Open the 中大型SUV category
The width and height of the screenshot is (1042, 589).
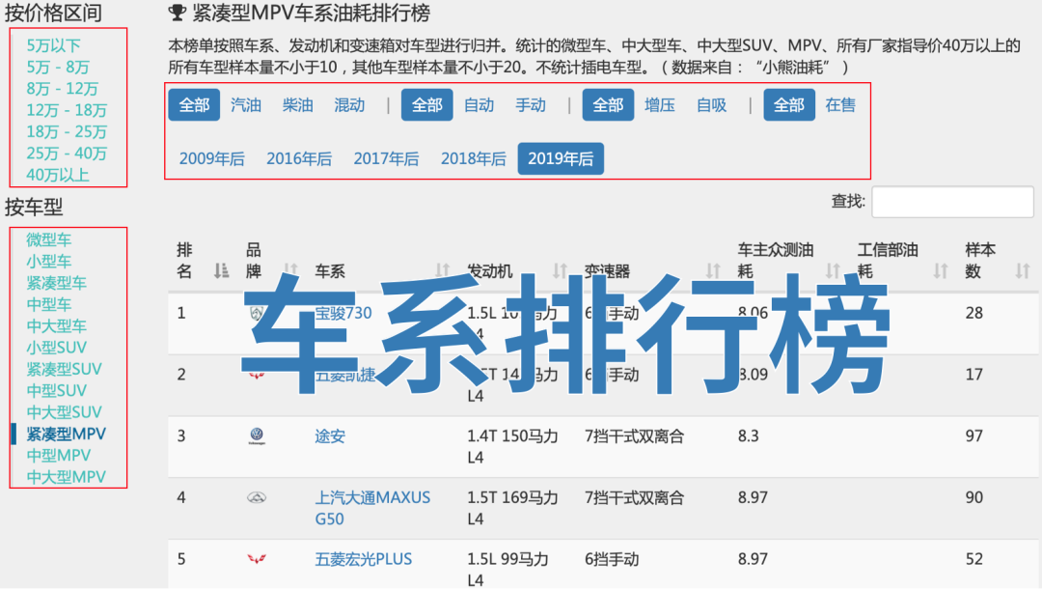click(64, 412)
